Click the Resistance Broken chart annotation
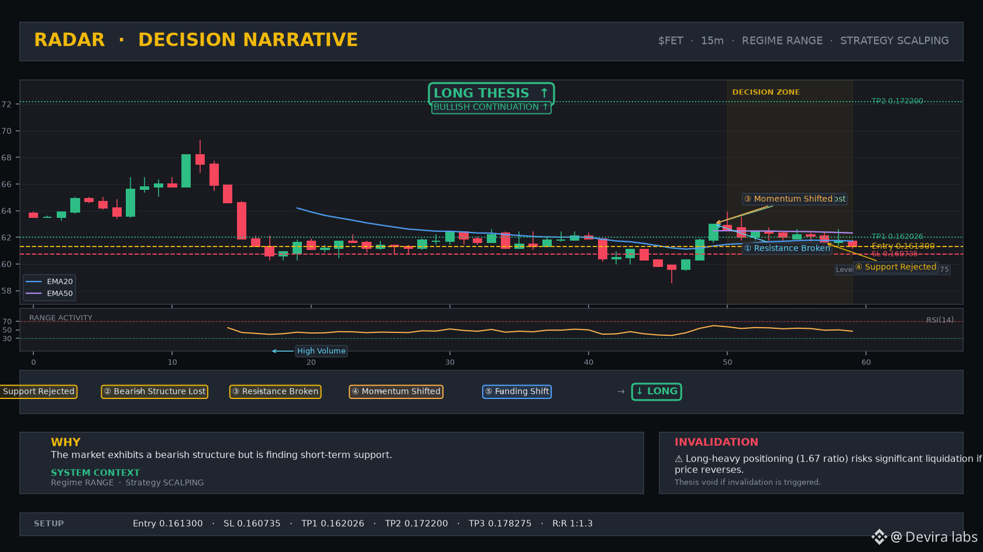This screenshot has height=552, width=983. [x=787, y=248]
